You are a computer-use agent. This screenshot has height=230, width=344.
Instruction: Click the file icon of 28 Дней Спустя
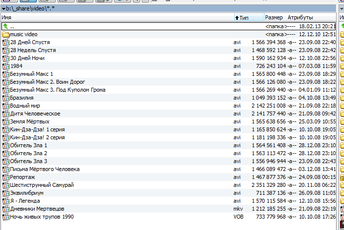click(x=6, y=42)
